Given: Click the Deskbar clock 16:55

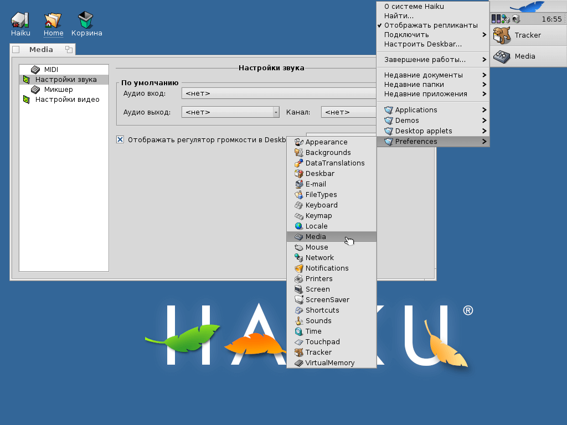Looking at the screenshot, I should 551,19.
